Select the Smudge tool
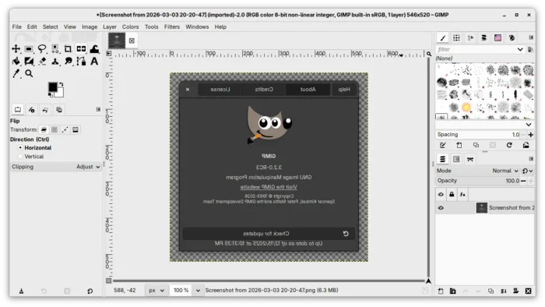This screenshot has height=307, width=545. (x=69, y=62)
